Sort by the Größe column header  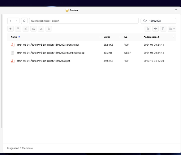click(x=107, y=37)
